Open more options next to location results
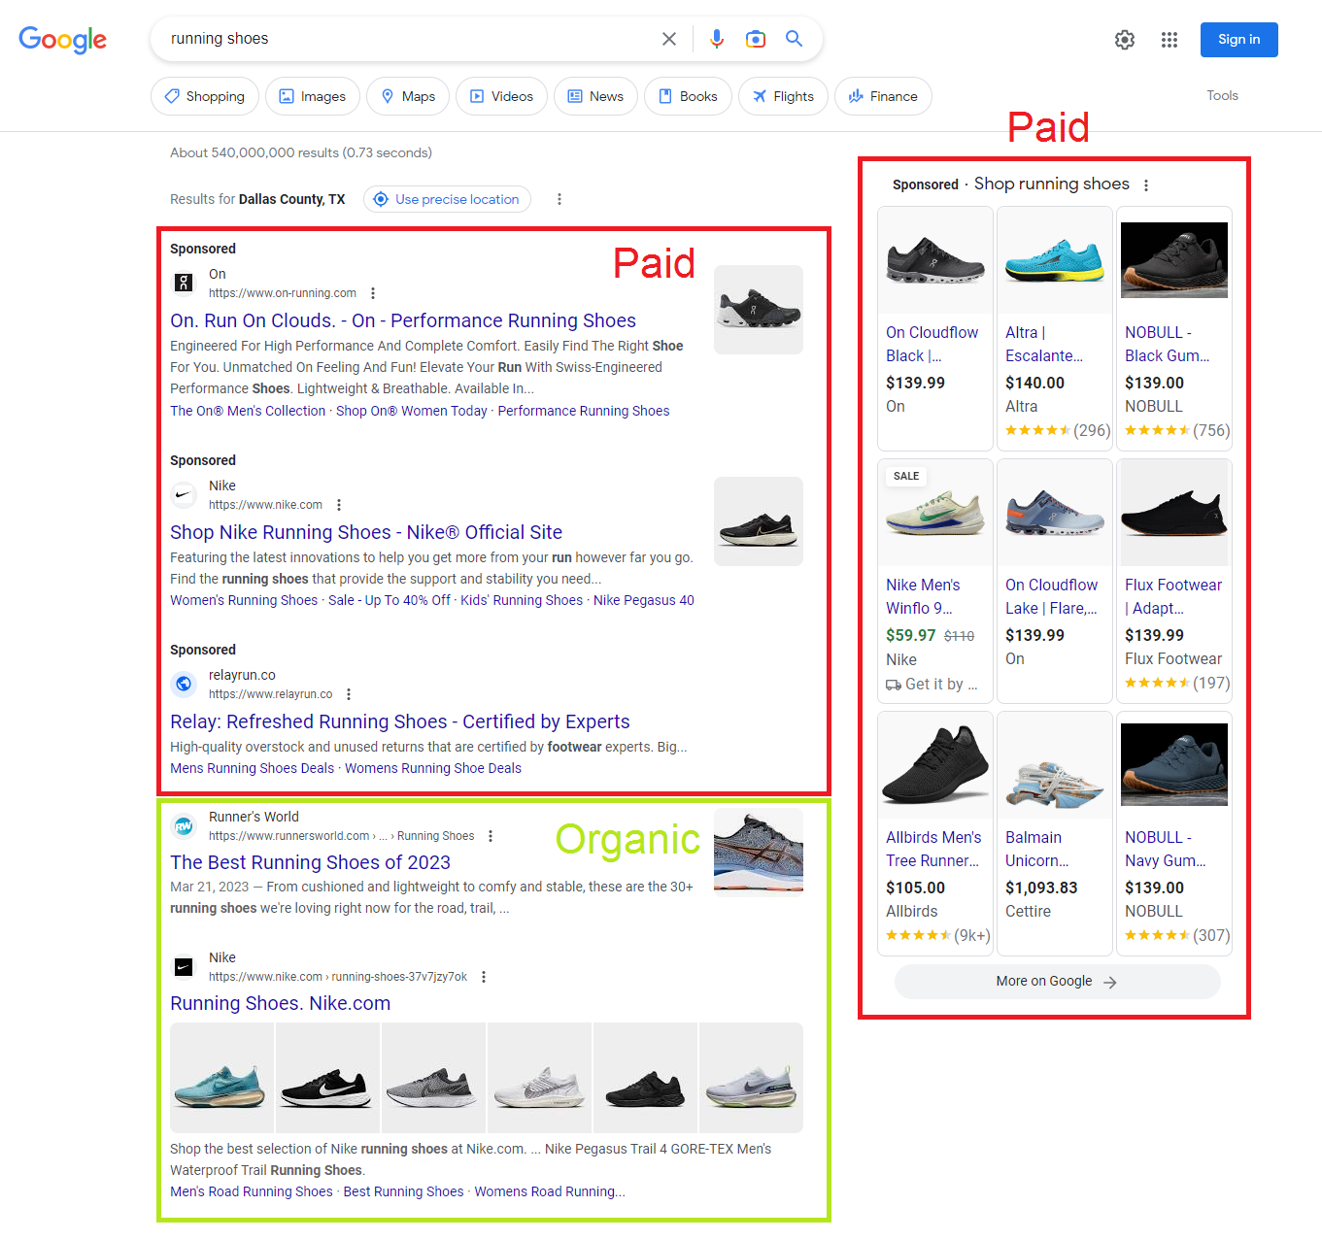 [x=559, y=199]
